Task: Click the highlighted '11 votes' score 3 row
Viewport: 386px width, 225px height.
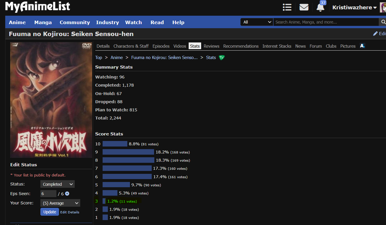Action: pyautogui.click(x=118, y=201)
